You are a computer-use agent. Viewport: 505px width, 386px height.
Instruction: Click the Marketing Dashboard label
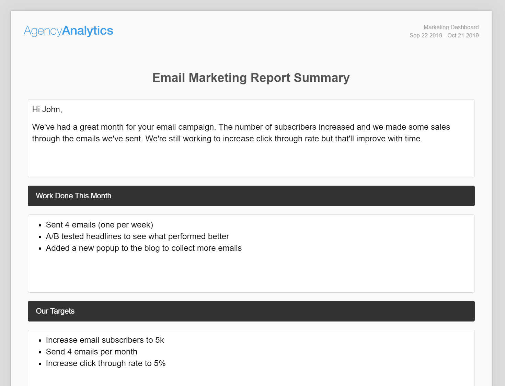point(451,27)
